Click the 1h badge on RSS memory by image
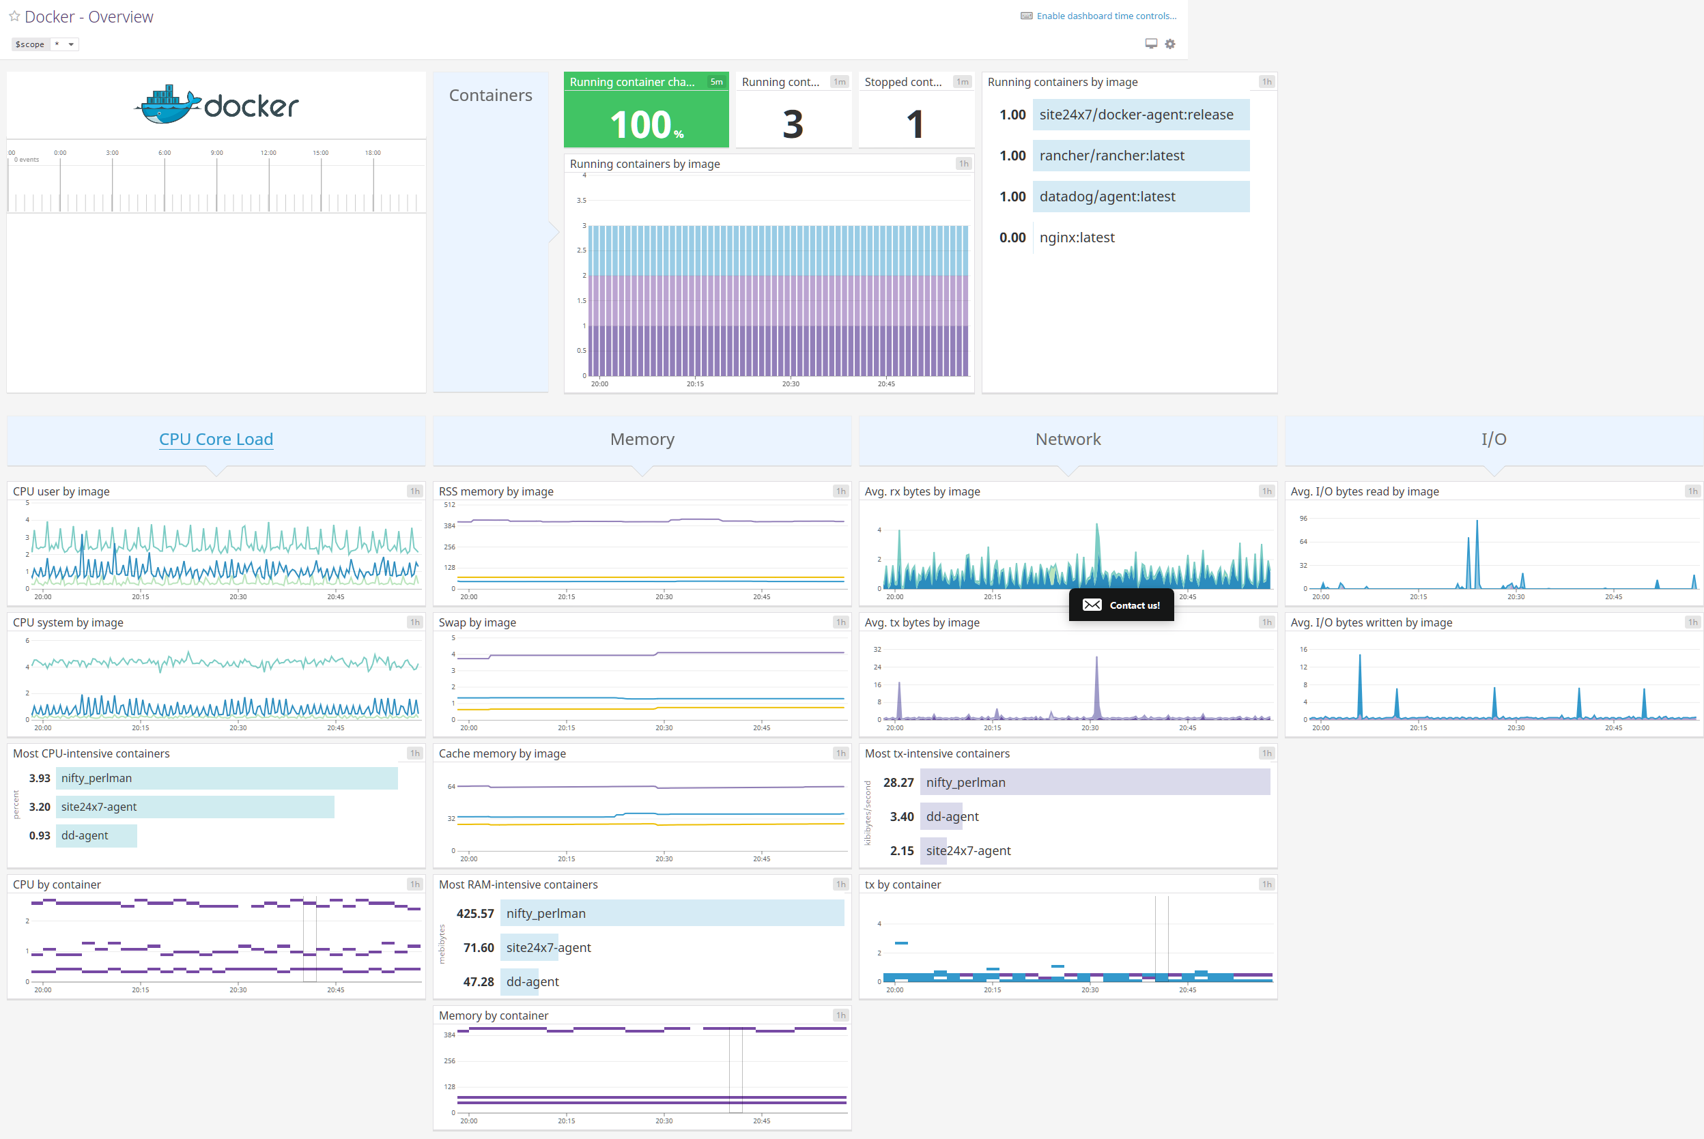1704x1139 pixels. click(x=840, y=491)
